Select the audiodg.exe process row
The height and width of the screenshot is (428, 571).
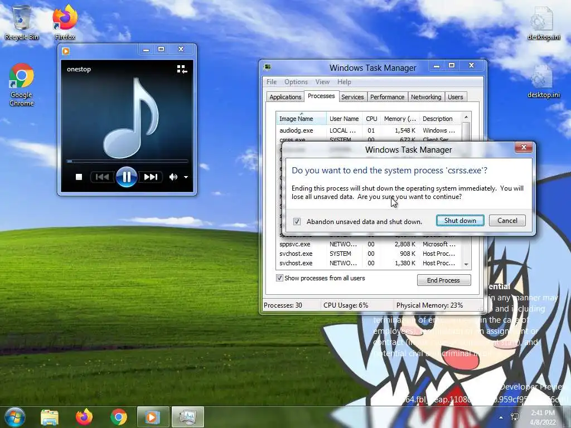click(369, 130)
